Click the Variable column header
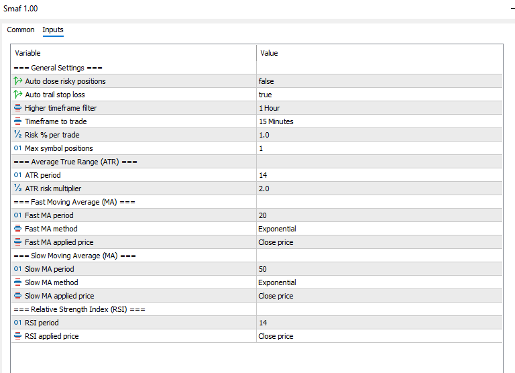The width and height of the screenshot is (515, 373). pos(28,53)
